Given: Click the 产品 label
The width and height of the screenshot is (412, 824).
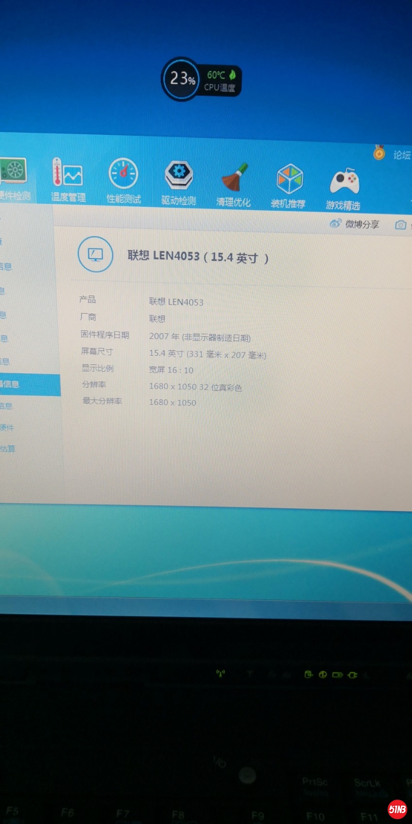Looking at the screenshot, I should point(87,299).
